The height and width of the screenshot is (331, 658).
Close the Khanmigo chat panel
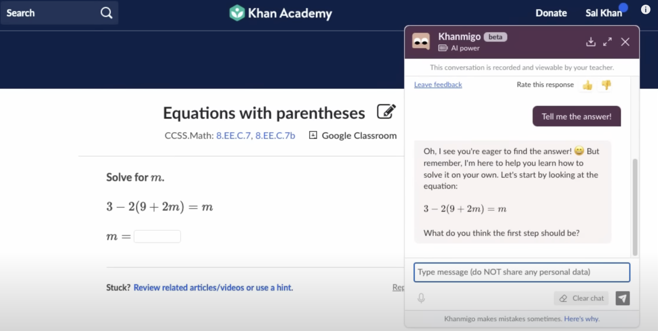click(625, 42)
